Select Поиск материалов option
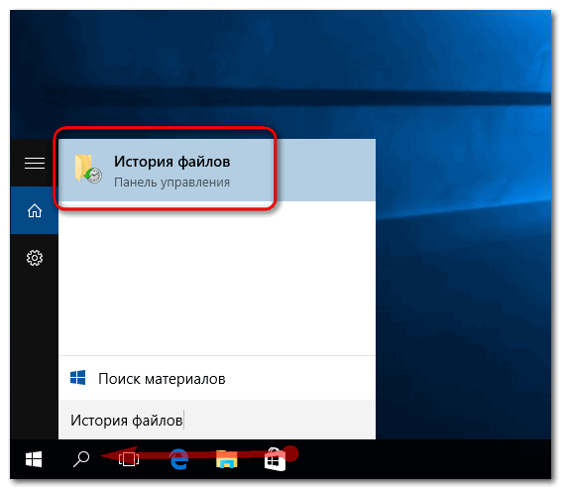Image resolution: width=562 pixels, height=490 pixels. tap(217, 378)
